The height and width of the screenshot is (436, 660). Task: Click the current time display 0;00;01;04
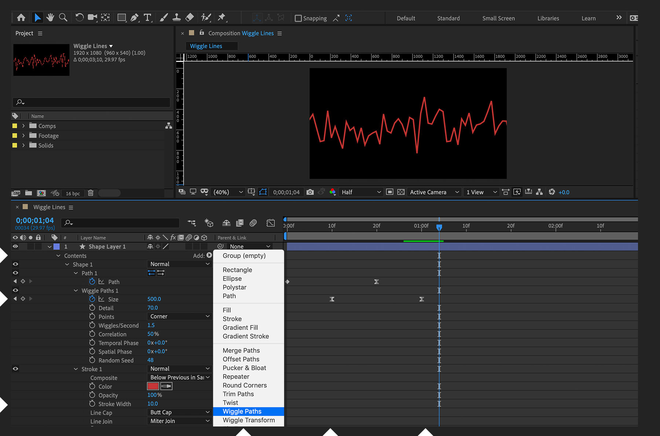pyautogui.click(x=34, y=220)
